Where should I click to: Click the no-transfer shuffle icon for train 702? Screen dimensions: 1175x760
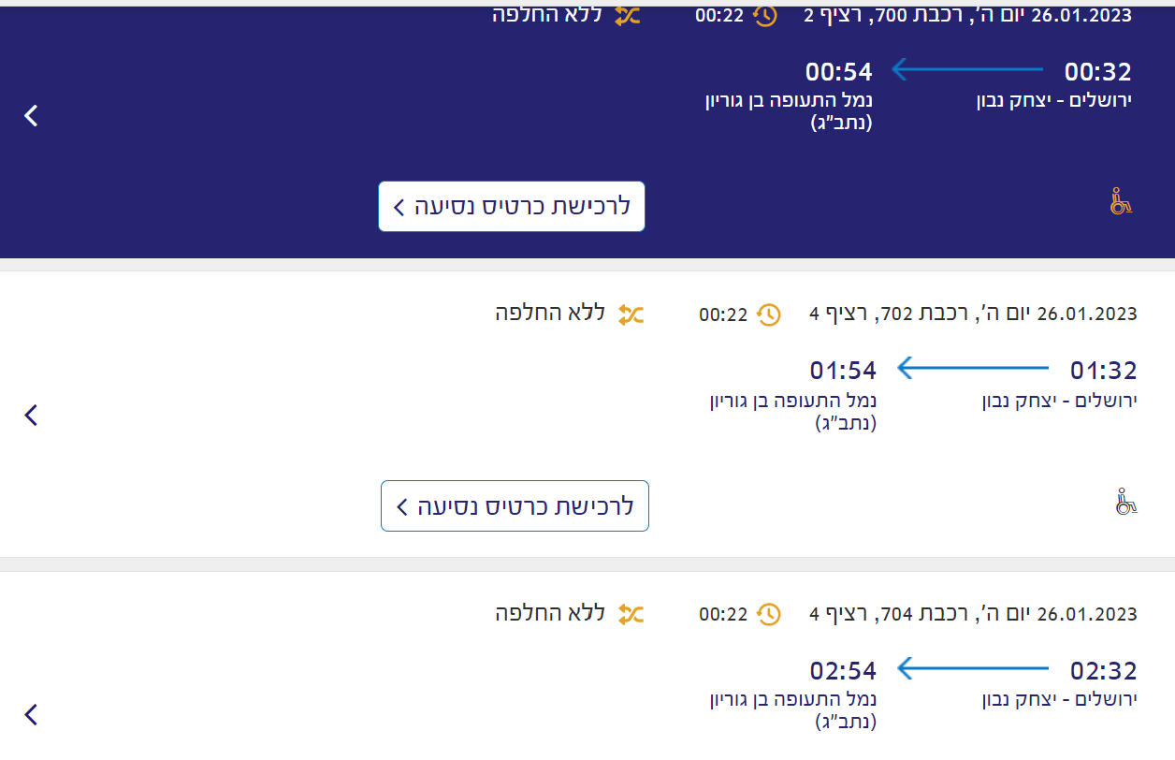[x=631, y=314]
